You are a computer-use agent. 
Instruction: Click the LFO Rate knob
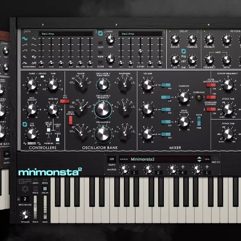[x=32, y=134]
